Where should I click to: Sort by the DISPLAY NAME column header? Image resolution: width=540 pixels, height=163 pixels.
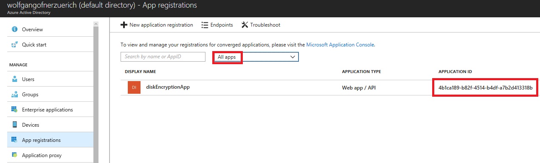[x=141, y=72]
